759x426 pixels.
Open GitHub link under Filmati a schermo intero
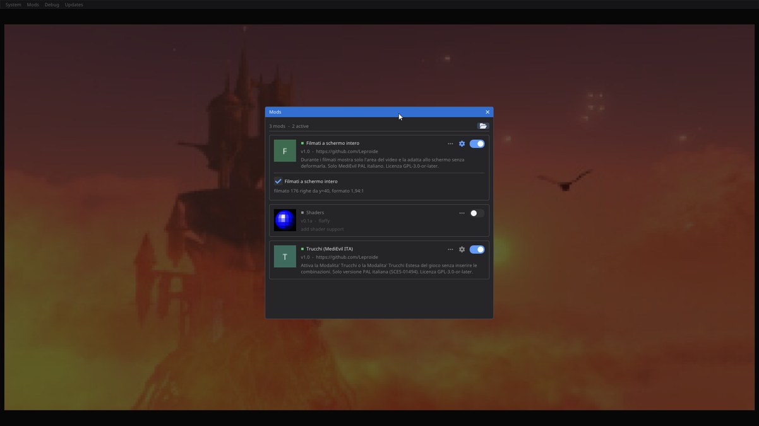click(347, 152)
